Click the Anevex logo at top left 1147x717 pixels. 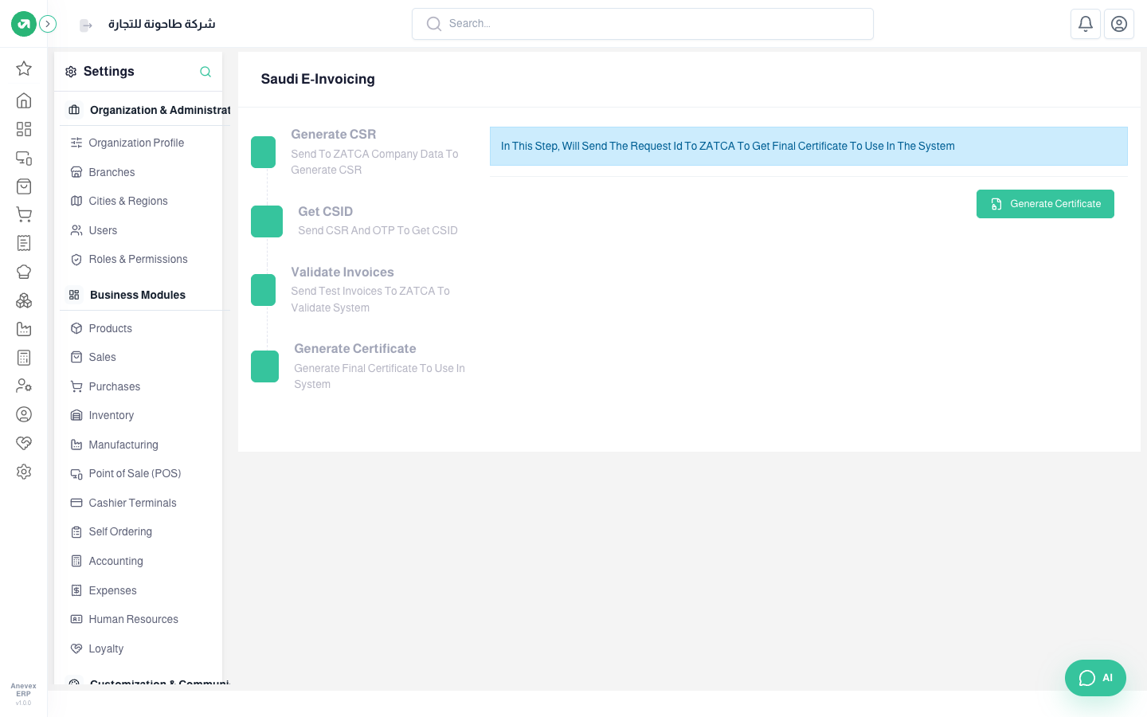pyautogui.click(x=24, y=24)
